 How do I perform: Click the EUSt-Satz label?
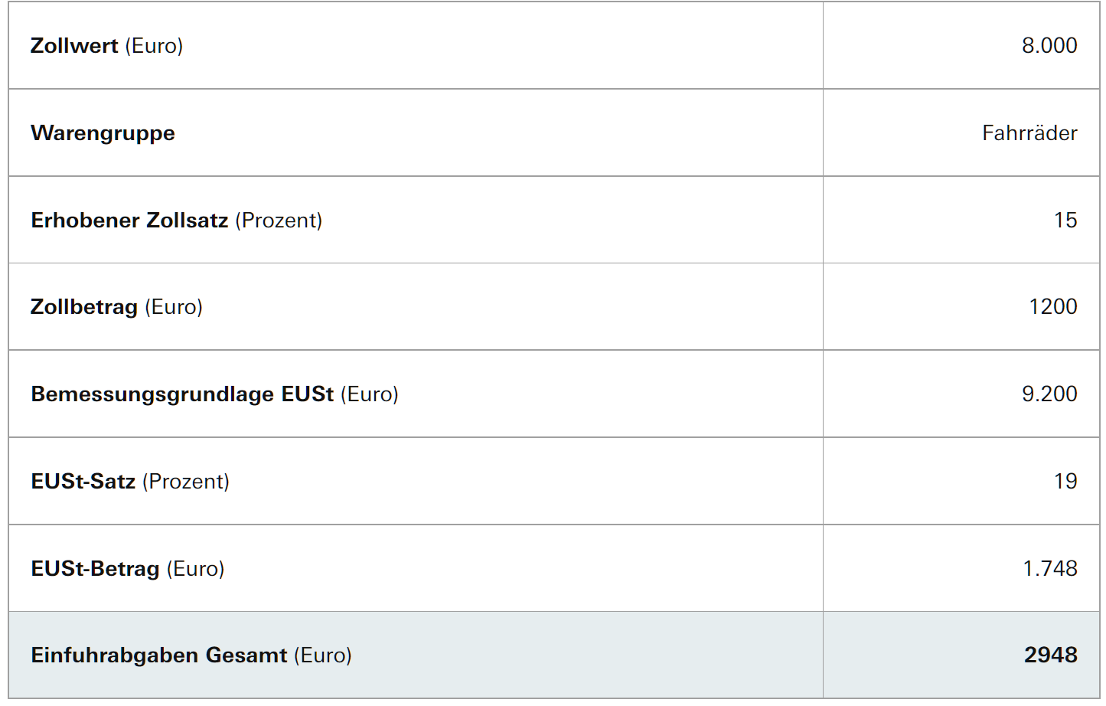click(x=83, y=482)
